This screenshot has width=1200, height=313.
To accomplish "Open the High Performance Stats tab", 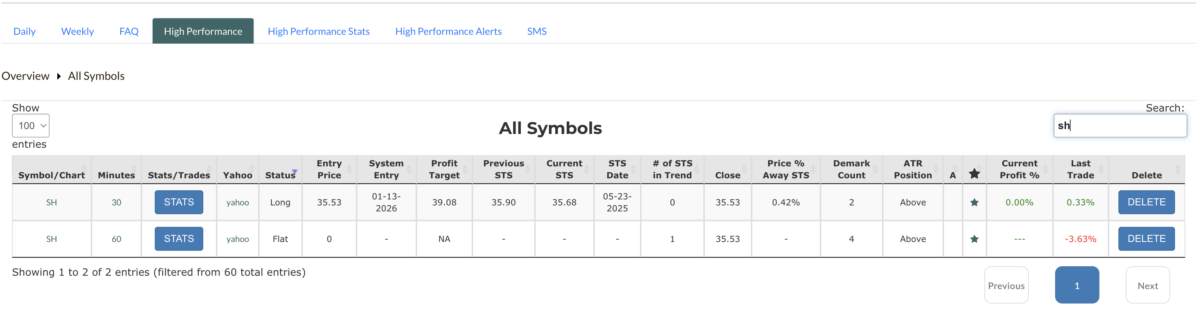I will (x=319, y=31).
